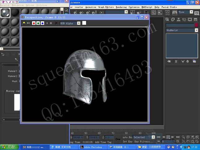Save the rendered bitmap in frame window

click(24, 23)
